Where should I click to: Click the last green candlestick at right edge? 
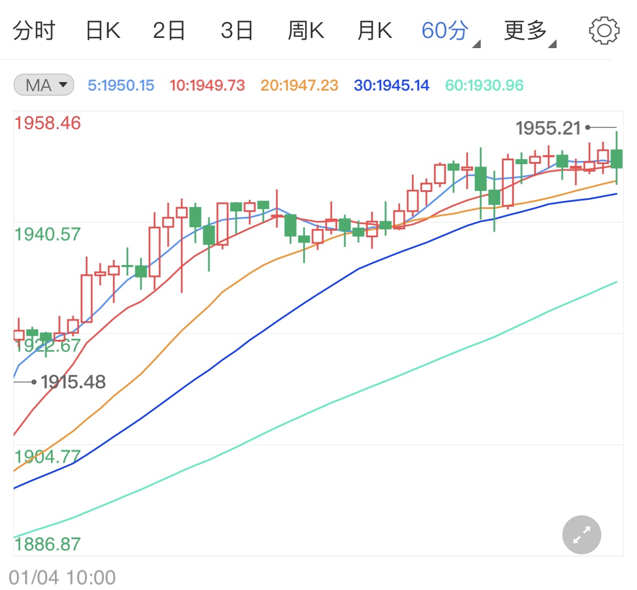tap(617, 159)
